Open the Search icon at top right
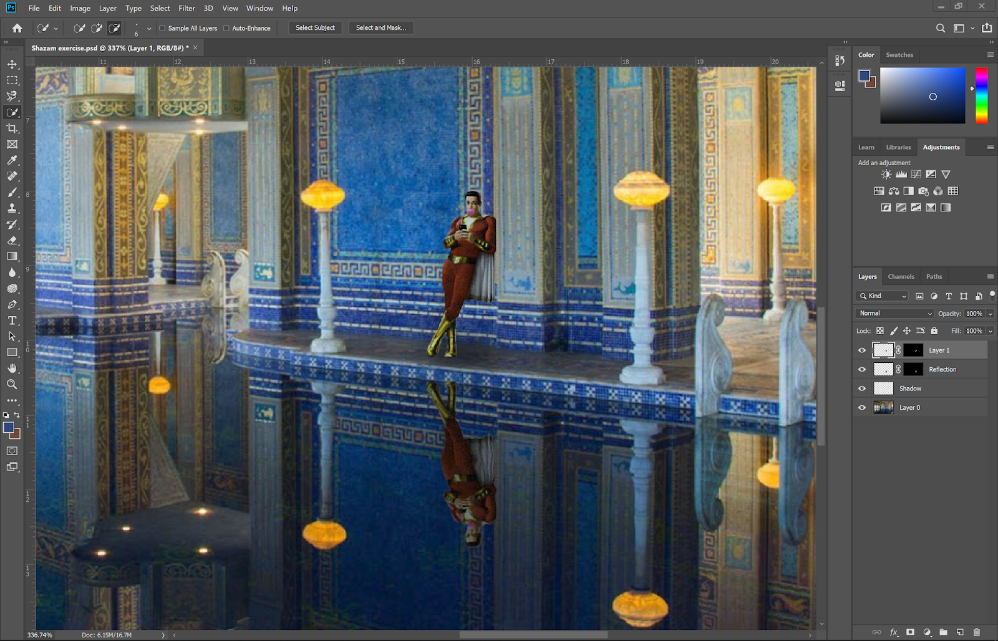 pos(940,28)
